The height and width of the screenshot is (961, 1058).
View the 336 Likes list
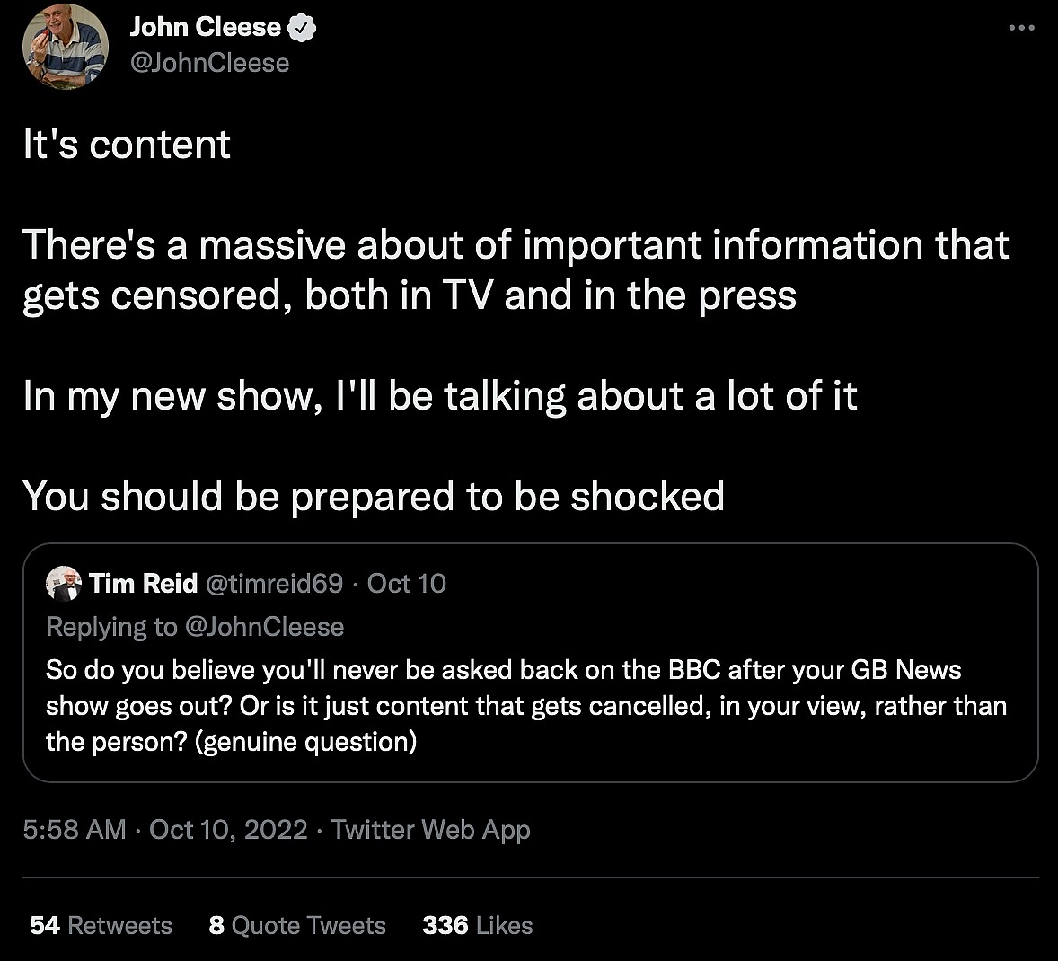pos(477,925)
